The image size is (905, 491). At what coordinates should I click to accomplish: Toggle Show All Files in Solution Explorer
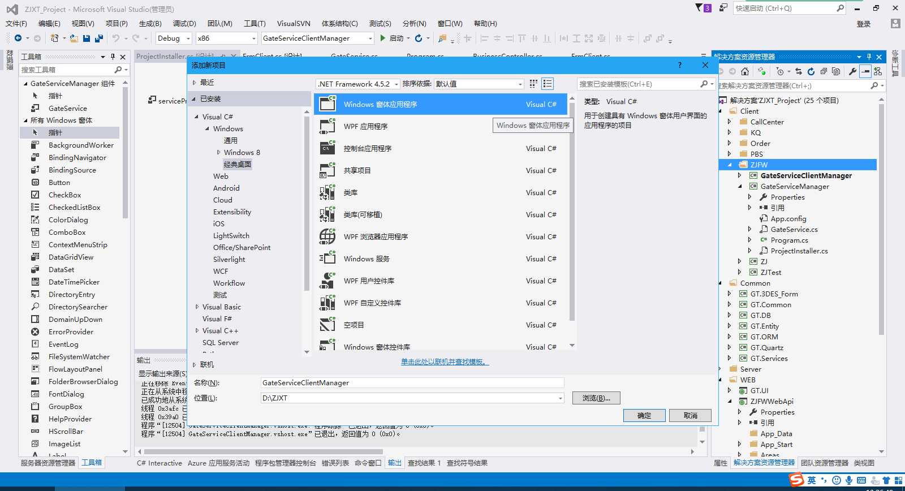click(836, 71)
